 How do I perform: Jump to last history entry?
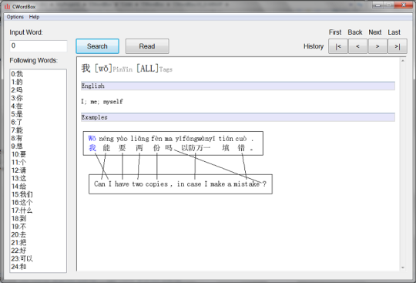click(x=398, y=46)
